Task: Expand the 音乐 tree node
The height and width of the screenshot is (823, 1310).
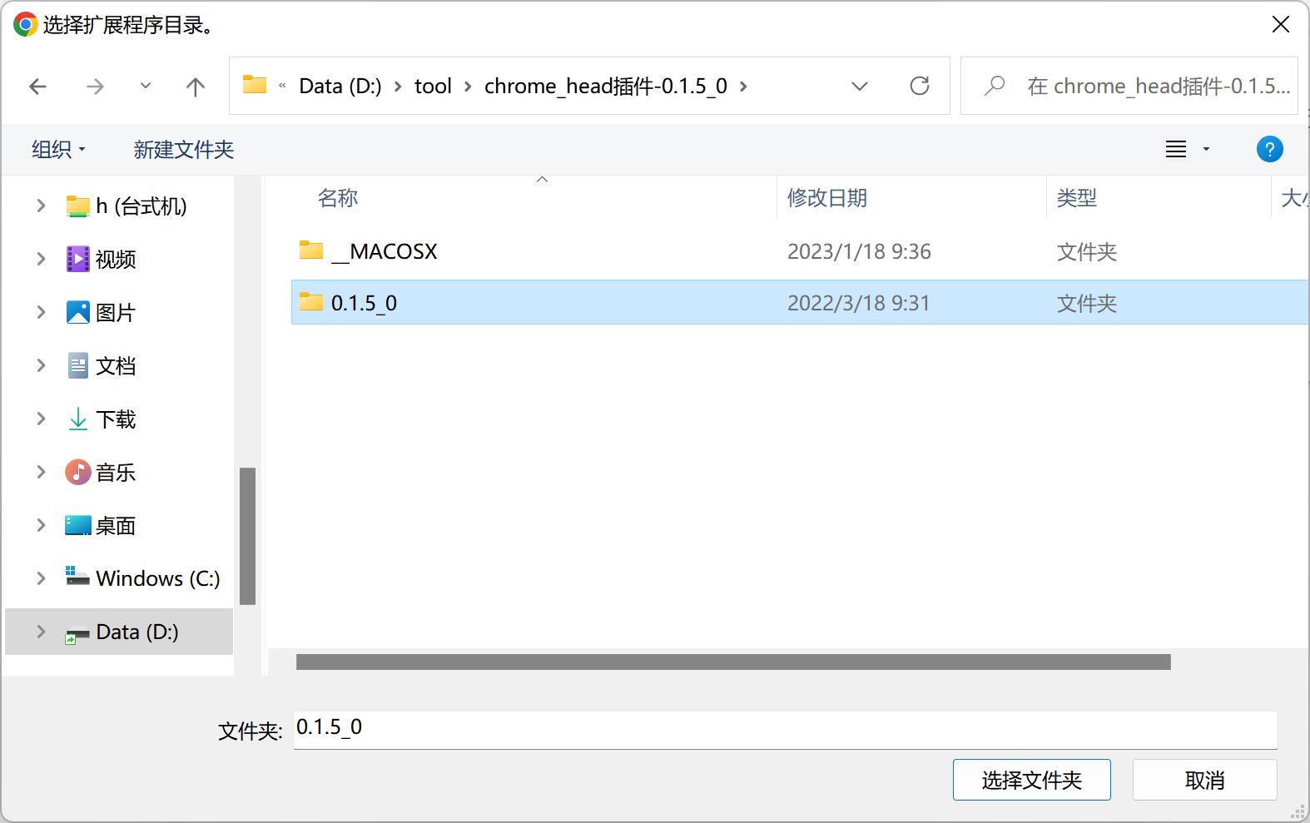Action: pos(41,472)
